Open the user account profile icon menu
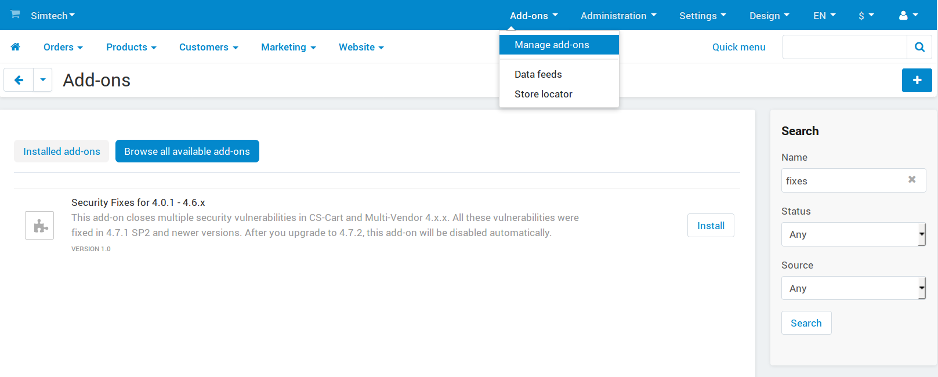Viewport: 938px width, 377px height. tap(908, 16)
